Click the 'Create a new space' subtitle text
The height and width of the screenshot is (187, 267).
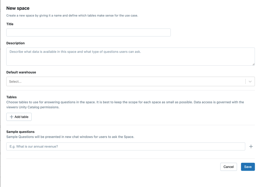point(72,15)
